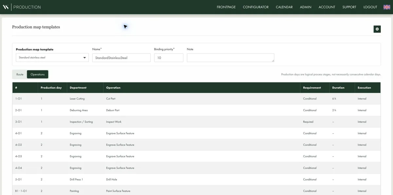Visit the SUPPORT menu link

click(x=349, y=7)
